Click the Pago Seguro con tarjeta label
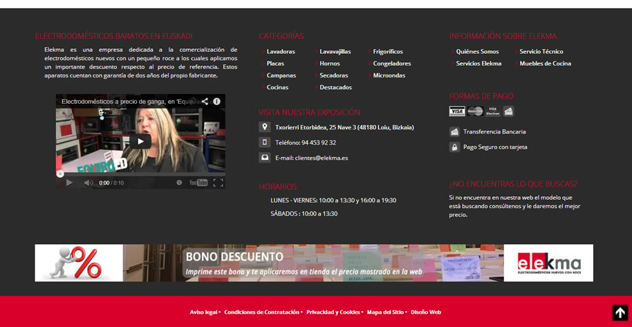The height and width of the screenshot is (327, 632). [495, 147]
